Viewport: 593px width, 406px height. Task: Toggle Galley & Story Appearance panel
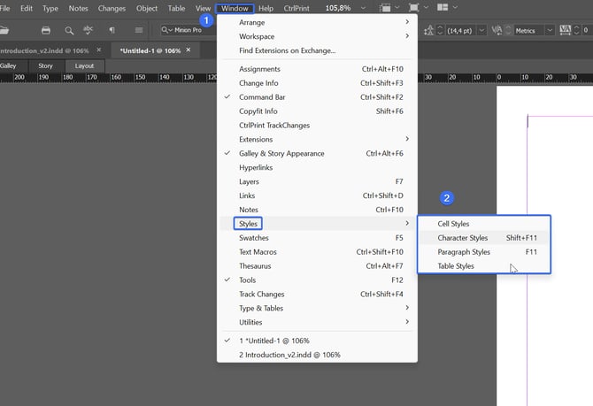pos(281,153)
